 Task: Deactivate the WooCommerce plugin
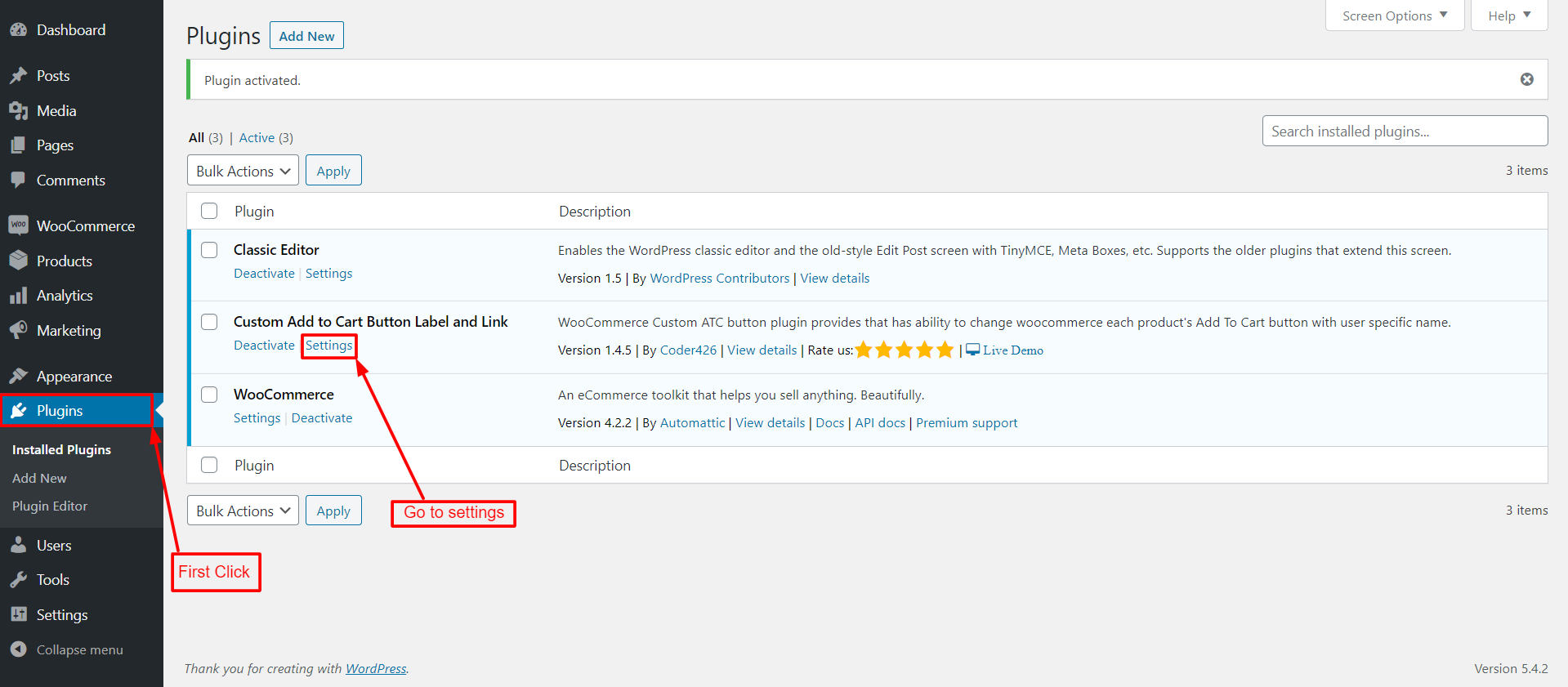coord(322,418)
